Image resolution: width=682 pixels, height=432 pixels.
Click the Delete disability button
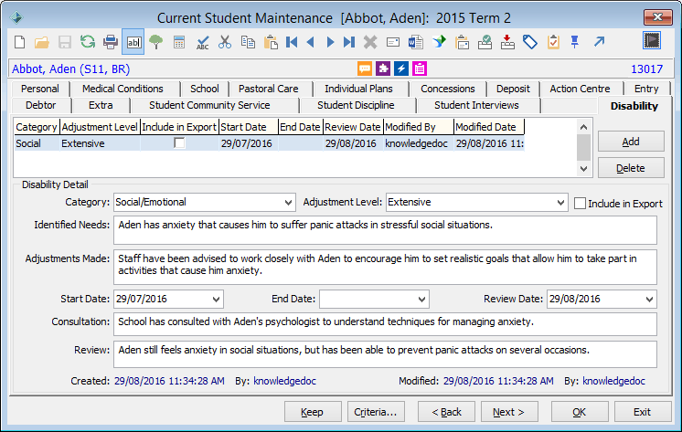[x=631, y=168]
